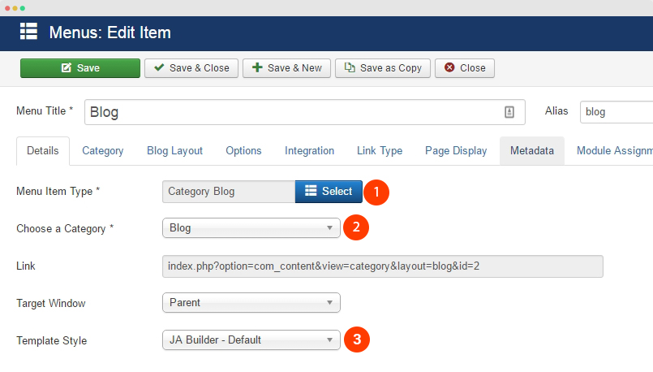Click Save as Copy button
This screenshot has width=653, height=372.
[383, 68]
